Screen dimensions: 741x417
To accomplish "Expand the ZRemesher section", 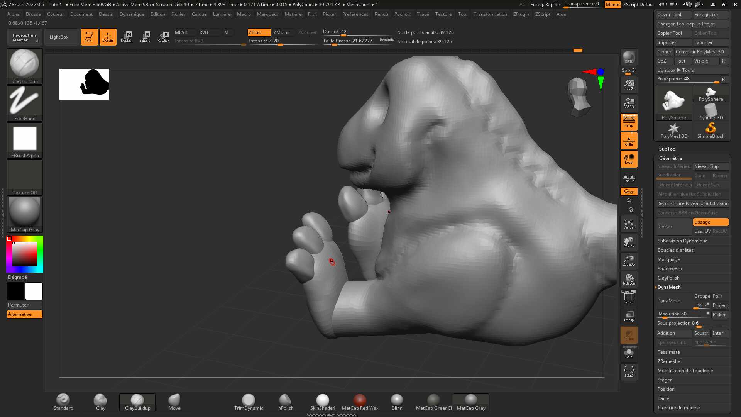I will click(x=670, y=361).
